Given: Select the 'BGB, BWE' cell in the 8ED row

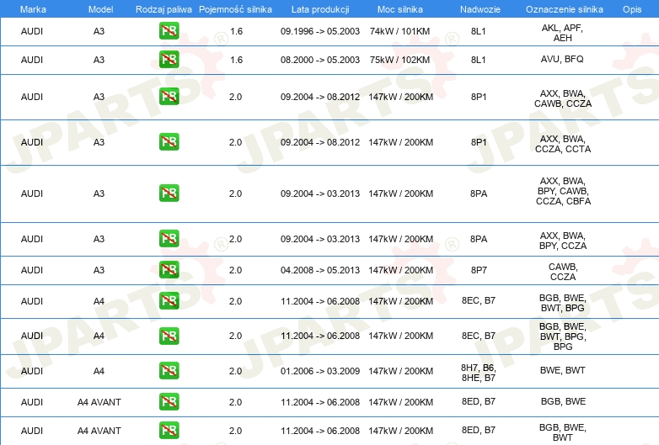Looking at the screenshot, I should tap(563, 401).
